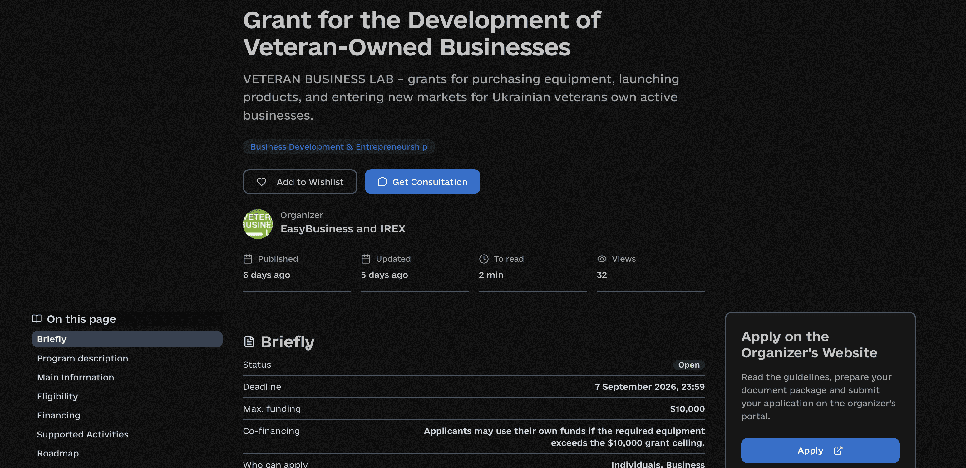966x468 pixels.
Task: Click the VETERAN BUSINESS LAB summary paragraph
Action: pyautogui.click(x=461, y=97)
